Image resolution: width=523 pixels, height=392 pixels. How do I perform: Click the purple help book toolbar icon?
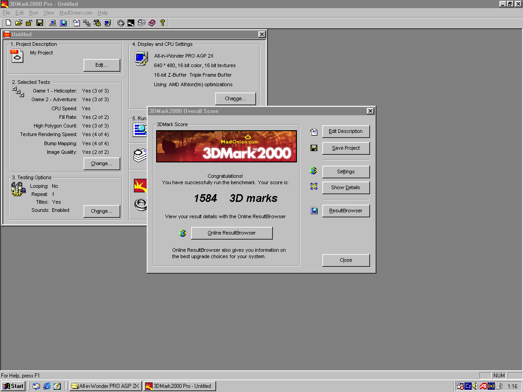tap(152, 23)
